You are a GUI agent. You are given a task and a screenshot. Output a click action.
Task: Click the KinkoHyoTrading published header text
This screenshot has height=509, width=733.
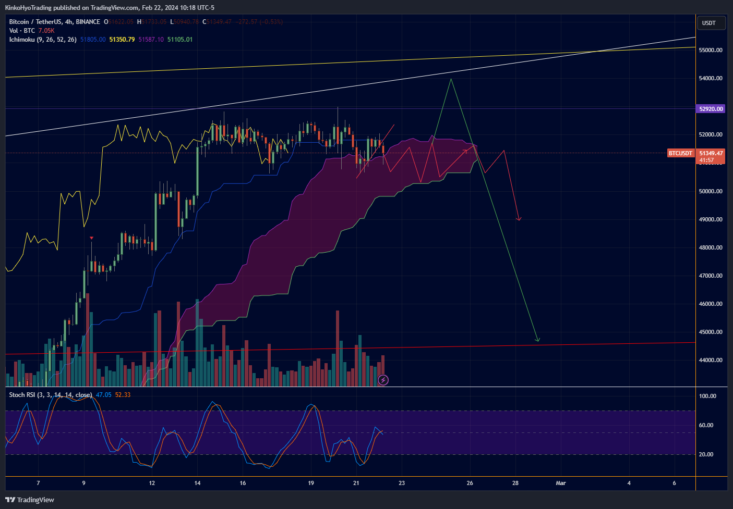110,8
